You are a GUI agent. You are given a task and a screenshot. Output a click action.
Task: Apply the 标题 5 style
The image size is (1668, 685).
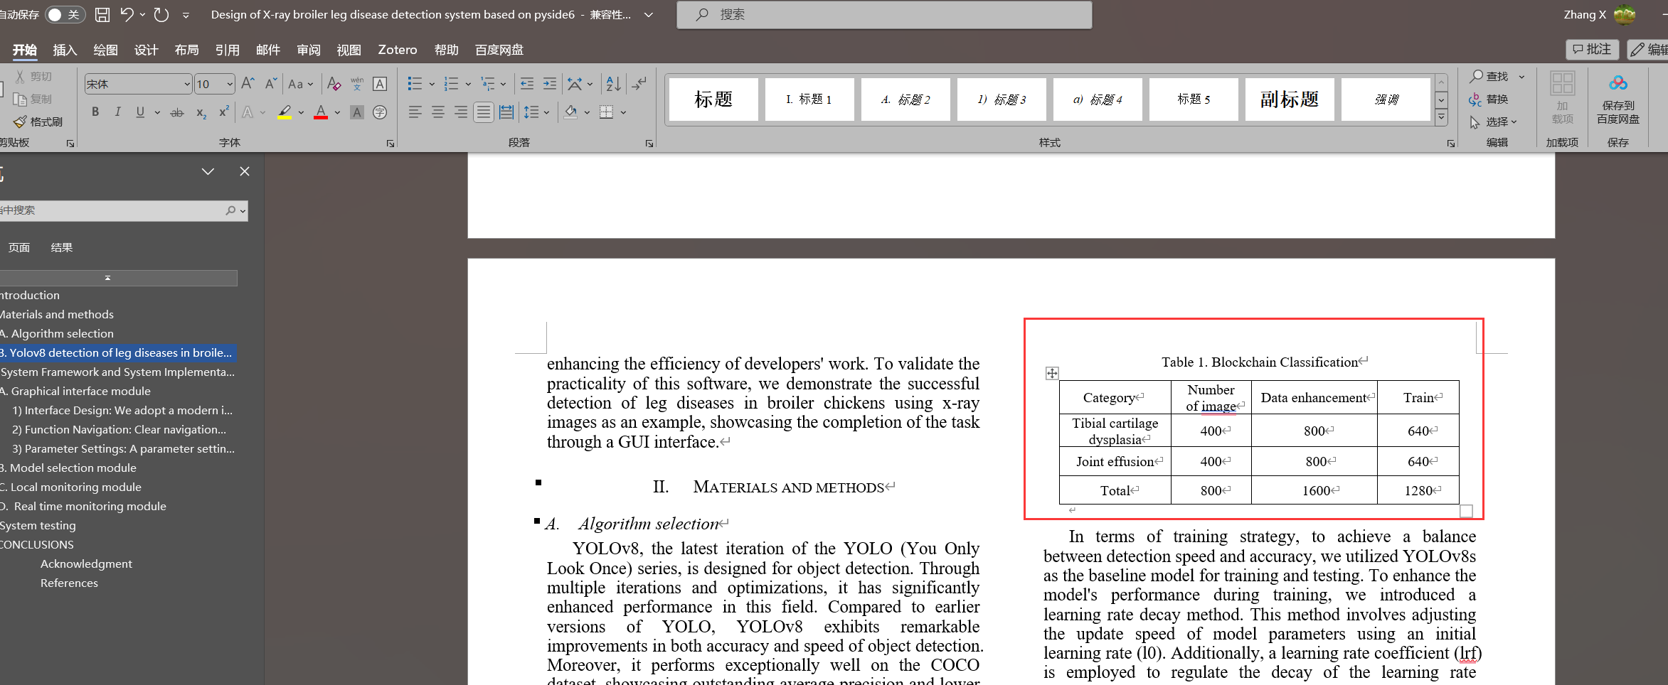click(x=1194, y=99)
